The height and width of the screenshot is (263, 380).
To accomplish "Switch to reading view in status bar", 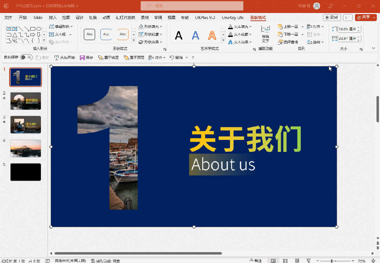I will [x=297, y=261].
